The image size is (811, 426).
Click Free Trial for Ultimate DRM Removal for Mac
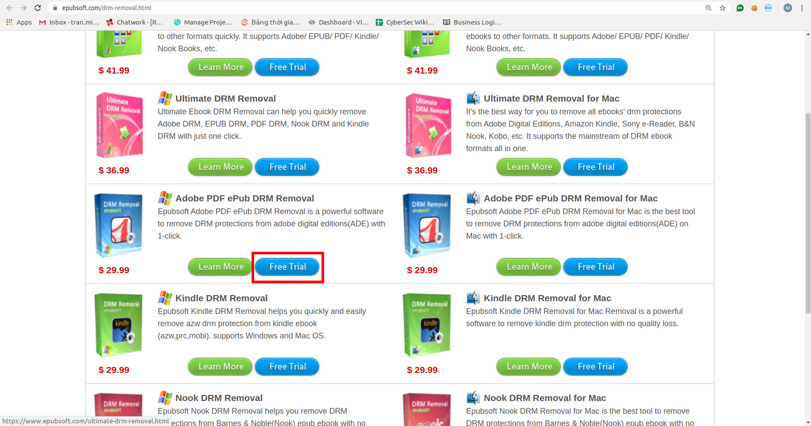596,167
